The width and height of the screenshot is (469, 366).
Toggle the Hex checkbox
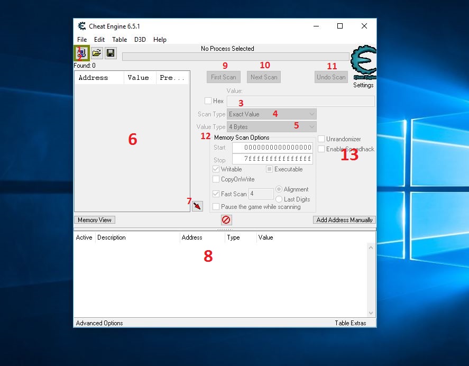point(208,101)
